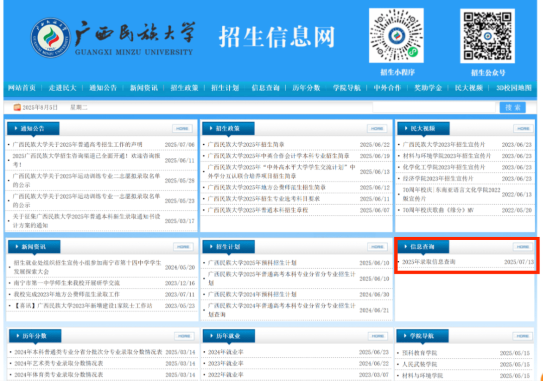The image size is (543, 381).
Task: Open 招生政策 navigation item
Action: (x=184, y=88)
